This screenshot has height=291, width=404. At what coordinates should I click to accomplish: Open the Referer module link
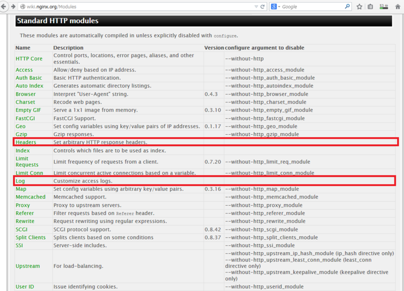[x=24, y=213]
